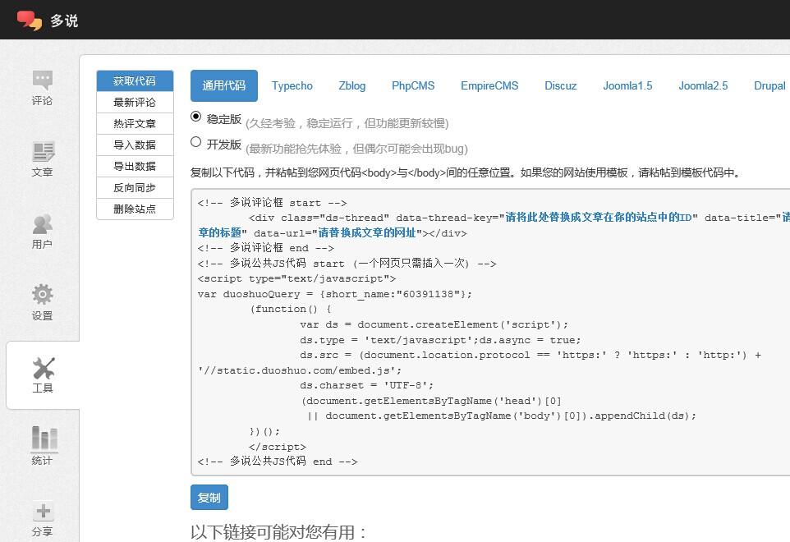Viewport: 790px width, 542px height.
Task: Open 反向同步 in the tools menu
Action: (x=135, y=188)
